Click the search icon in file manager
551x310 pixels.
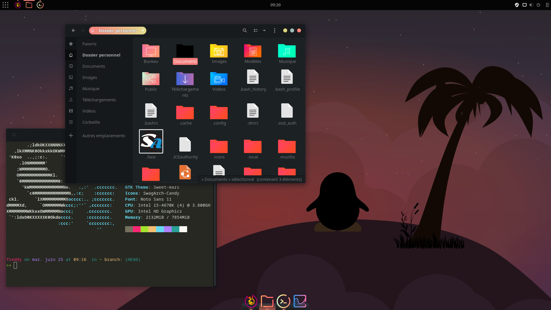pos(245,30)
